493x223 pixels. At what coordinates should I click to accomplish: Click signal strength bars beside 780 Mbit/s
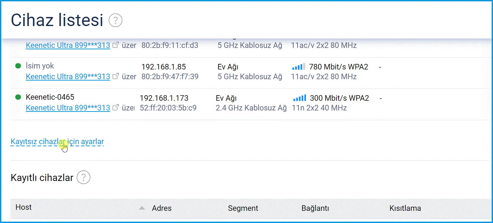tap(299, 67)
